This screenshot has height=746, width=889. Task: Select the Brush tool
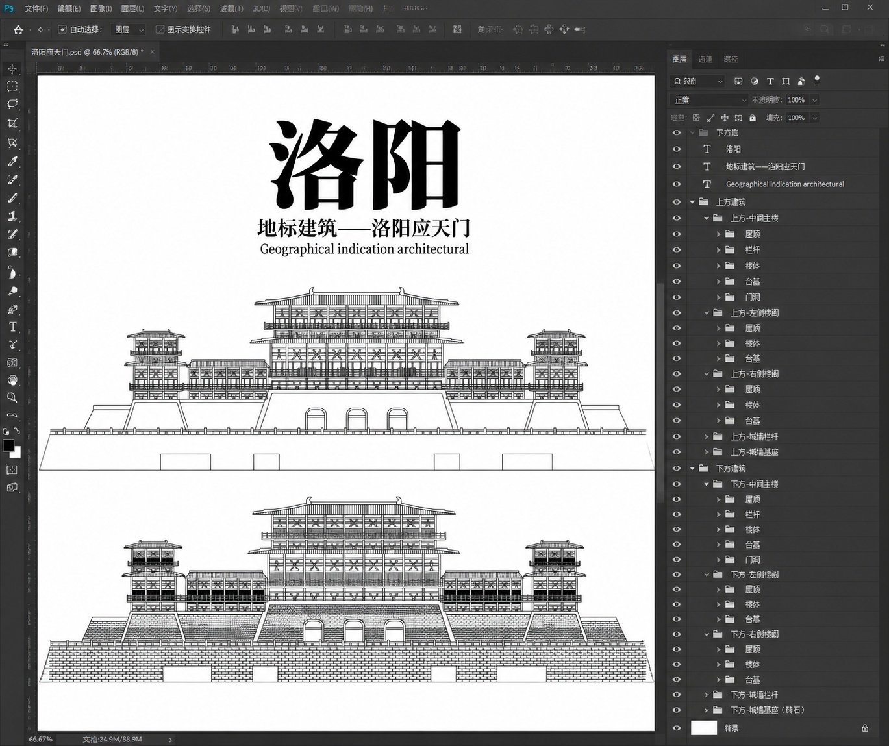[x=12, y=198]
